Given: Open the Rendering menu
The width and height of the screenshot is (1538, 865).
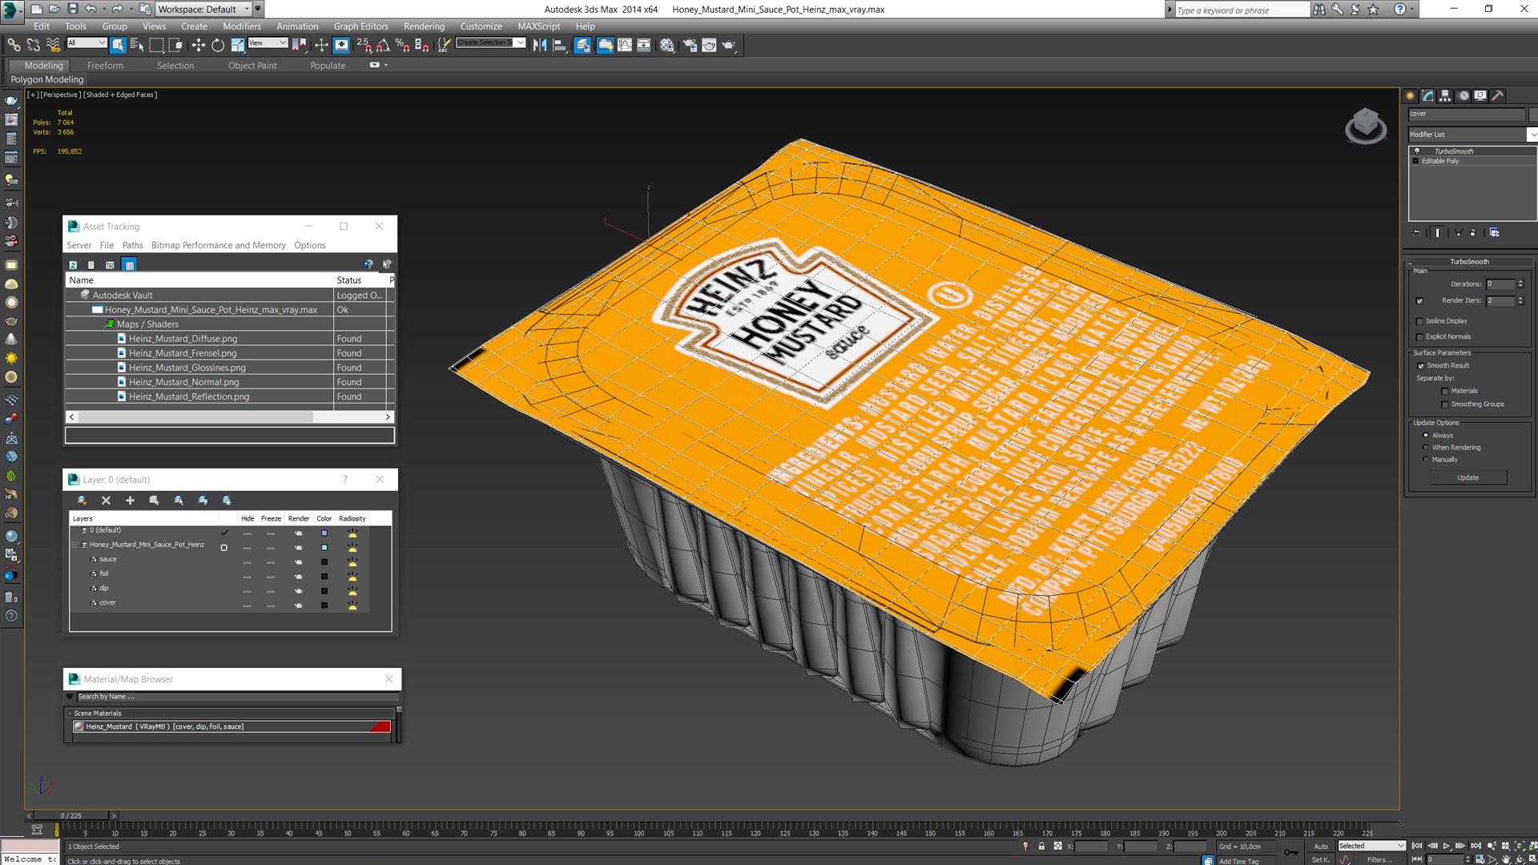Looking at the screenshot, I should pyautogui.click(x=424, y=26).
